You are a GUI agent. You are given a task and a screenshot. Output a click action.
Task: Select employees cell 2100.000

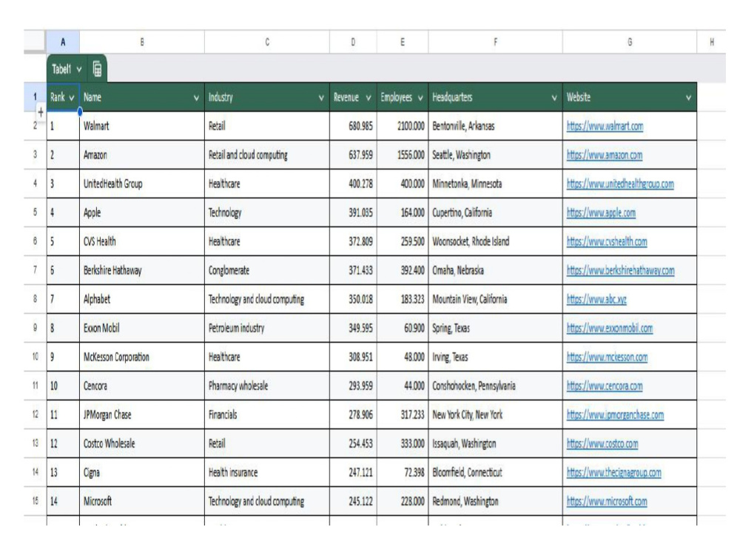tap(402, 126)
